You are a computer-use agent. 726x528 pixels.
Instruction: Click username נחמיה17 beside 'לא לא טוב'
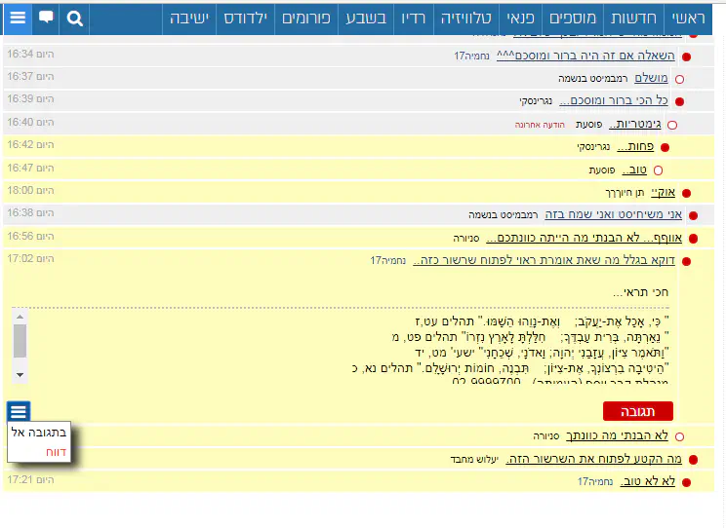pyautogui.click(x=595, y=481)
